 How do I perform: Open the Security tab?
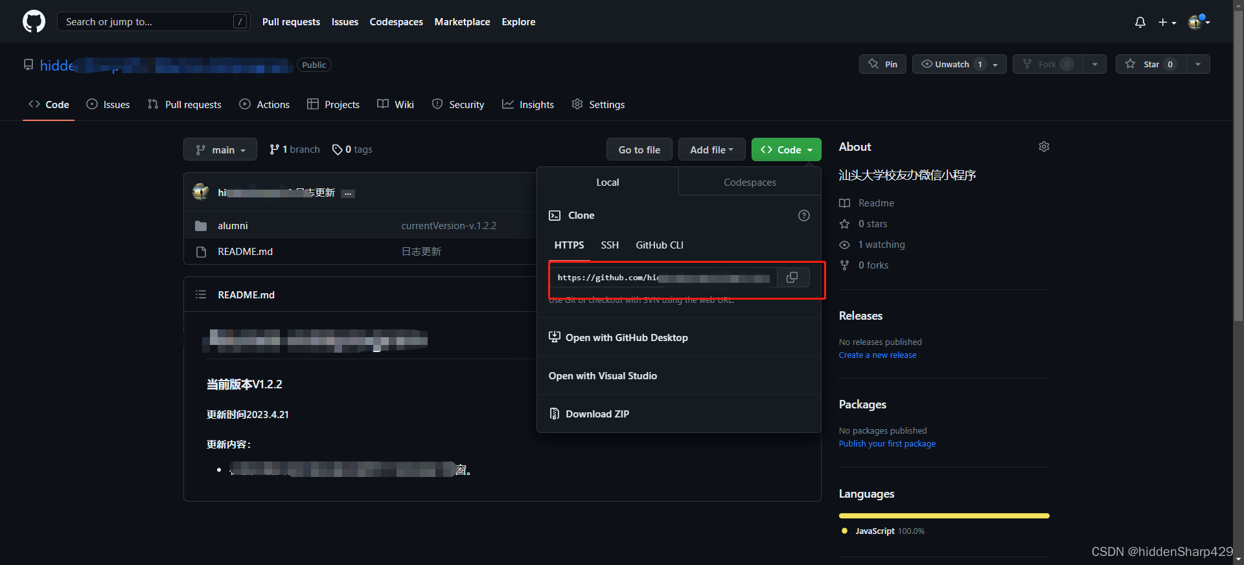[x=458, y=104]
